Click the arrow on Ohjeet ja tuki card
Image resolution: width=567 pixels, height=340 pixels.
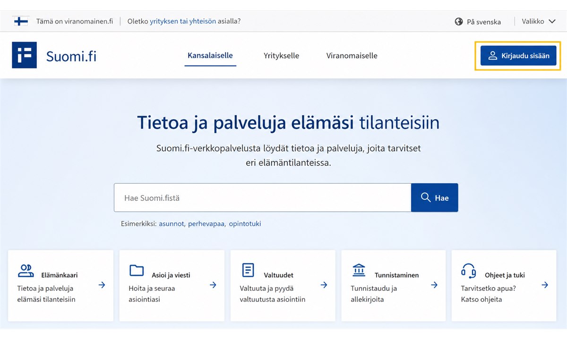tap(545, 285)
